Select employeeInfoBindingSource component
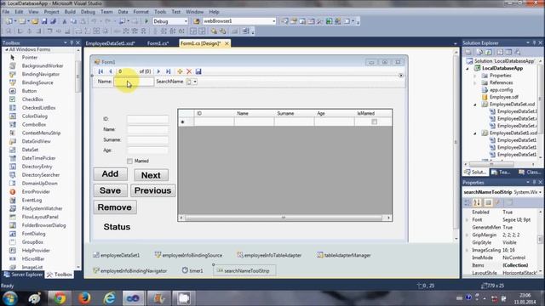 [x=188, y=255]
